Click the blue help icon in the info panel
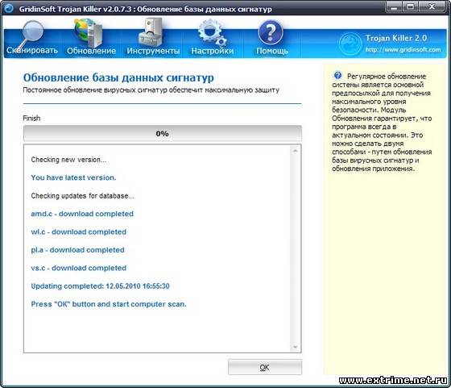The width and height of the screenshot is (451, 388). pyautogui.click(x=337, y=76)
